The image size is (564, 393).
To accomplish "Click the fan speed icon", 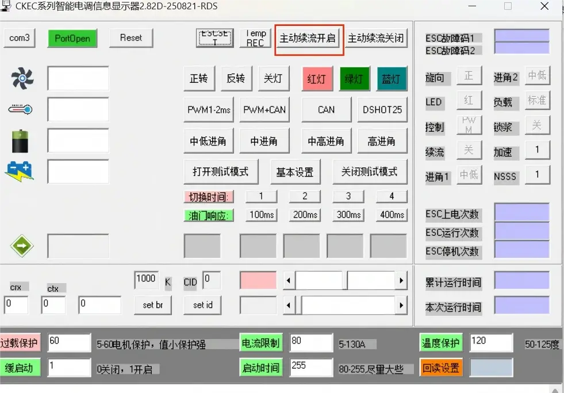I will pyautogui.click(x=22, y=78).
